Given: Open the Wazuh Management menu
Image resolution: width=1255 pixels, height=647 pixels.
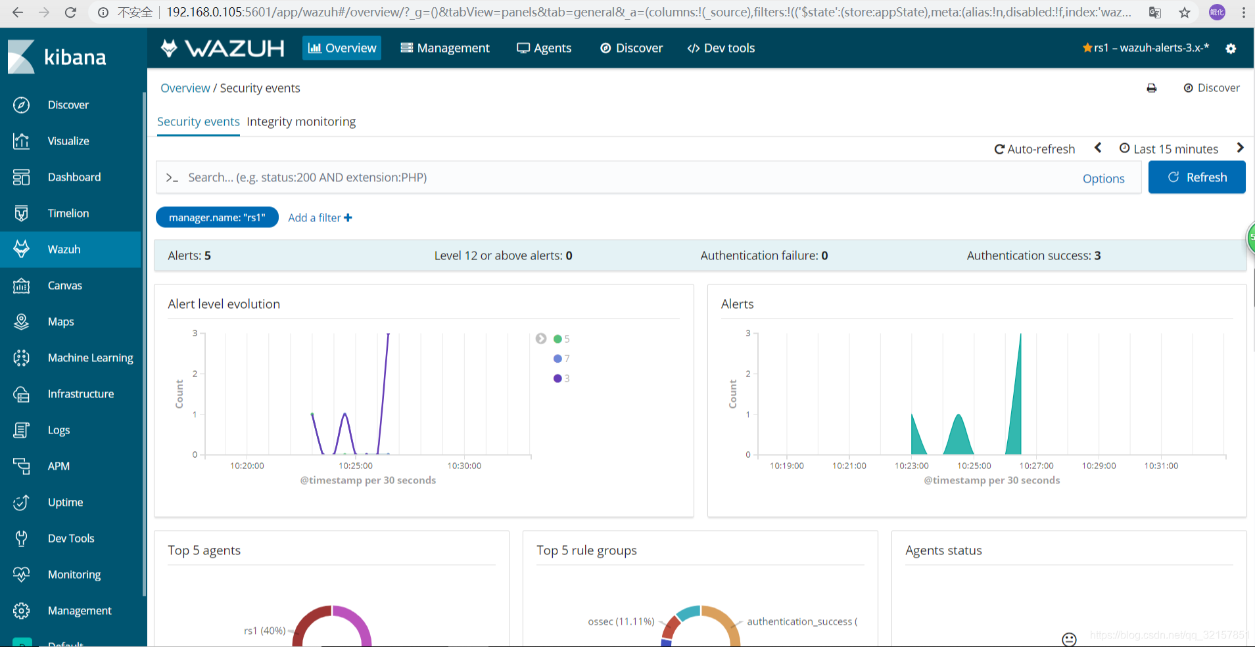Looking at the screenshot, I should point(445,48).
